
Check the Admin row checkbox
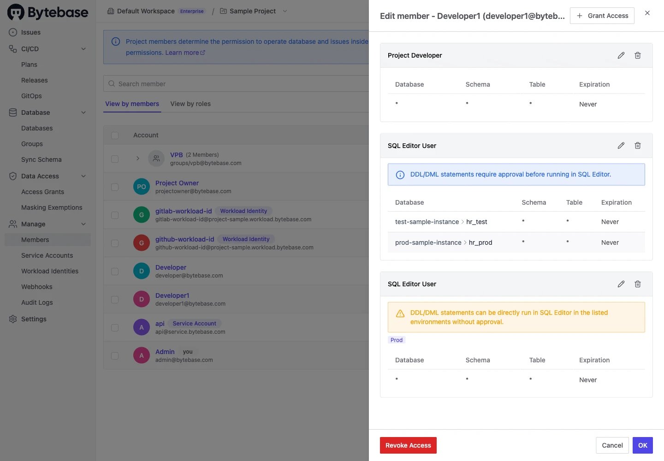click(115, 356)
